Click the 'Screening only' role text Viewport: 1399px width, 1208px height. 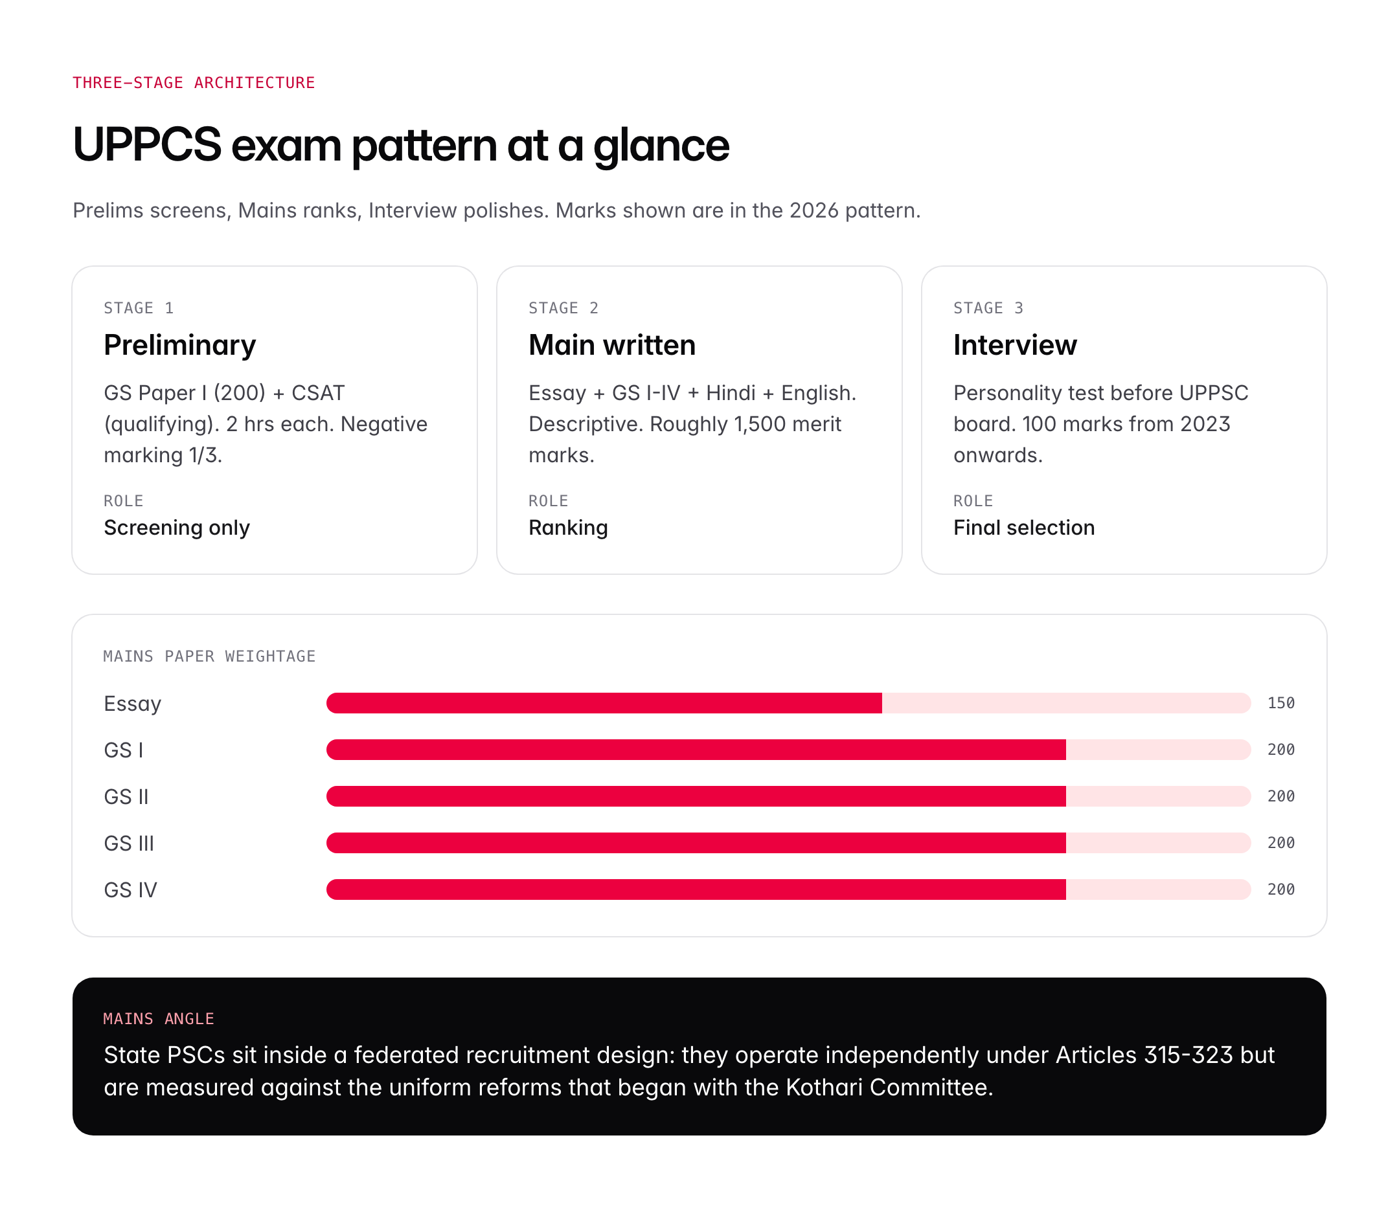177,528
